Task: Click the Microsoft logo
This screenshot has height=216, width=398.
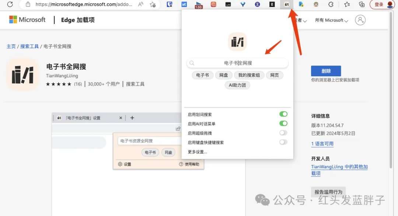Action: click(27, 20)
